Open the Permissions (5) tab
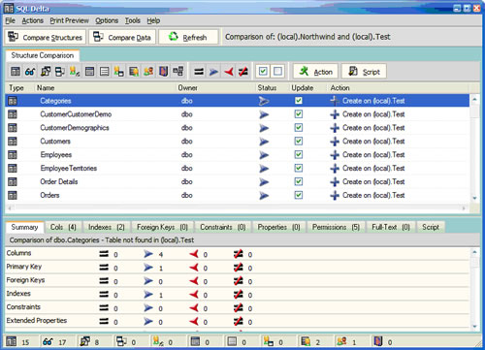Viewport: 485px width, 350px height. point(336,227)
